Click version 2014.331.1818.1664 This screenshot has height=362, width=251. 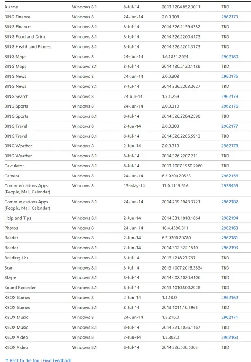181,218
